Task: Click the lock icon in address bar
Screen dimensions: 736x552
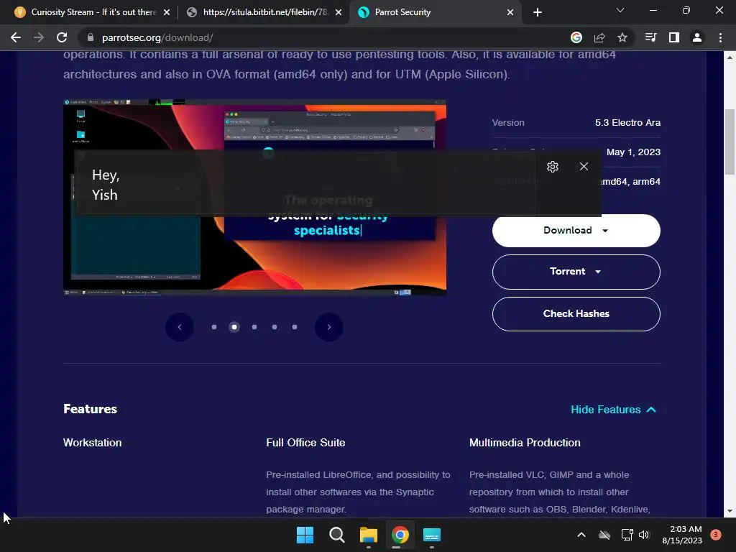Action: tap(91, 37)
